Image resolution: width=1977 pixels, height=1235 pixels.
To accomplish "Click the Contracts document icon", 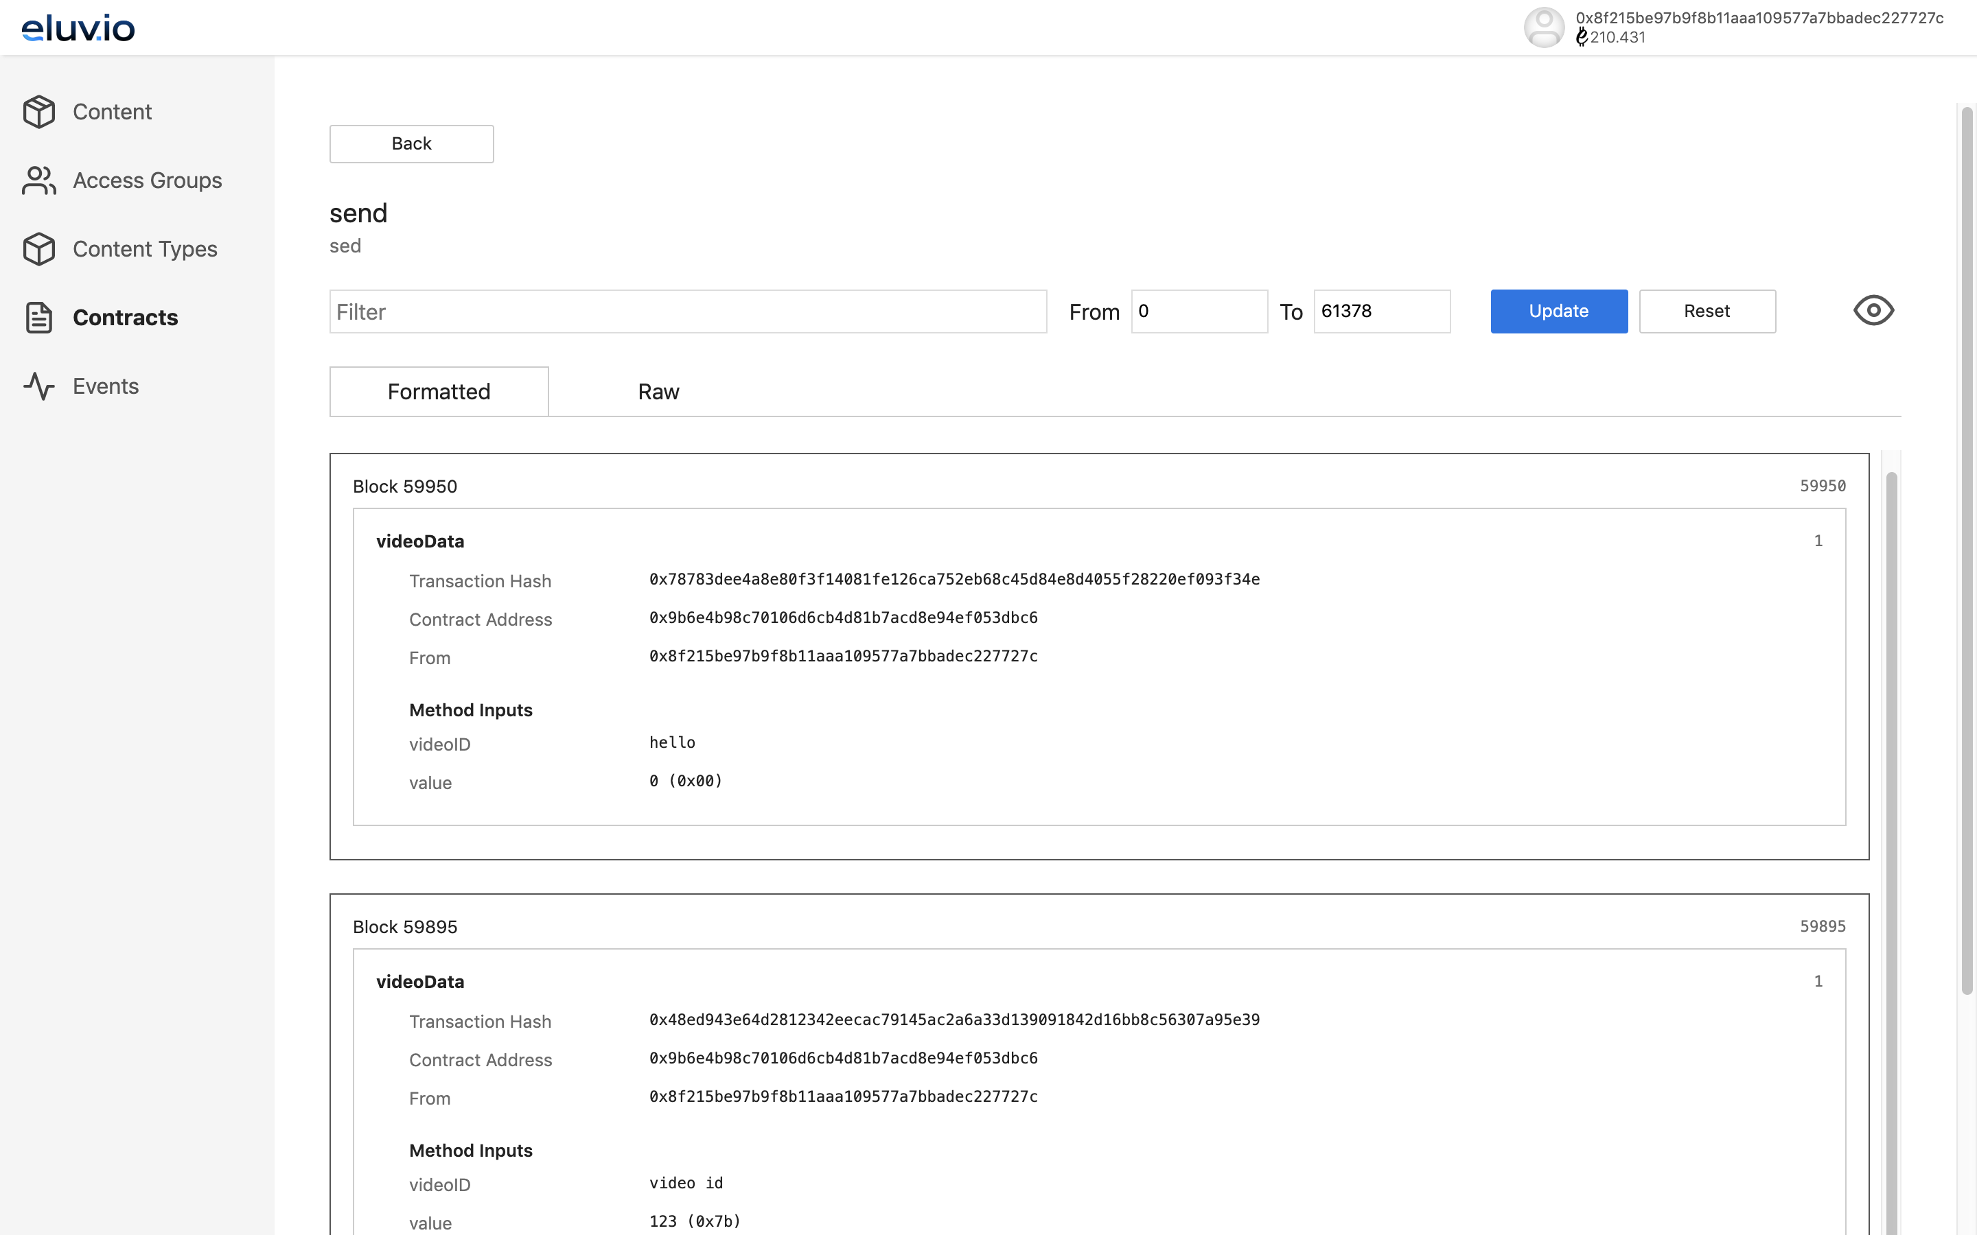I will 38,318.
